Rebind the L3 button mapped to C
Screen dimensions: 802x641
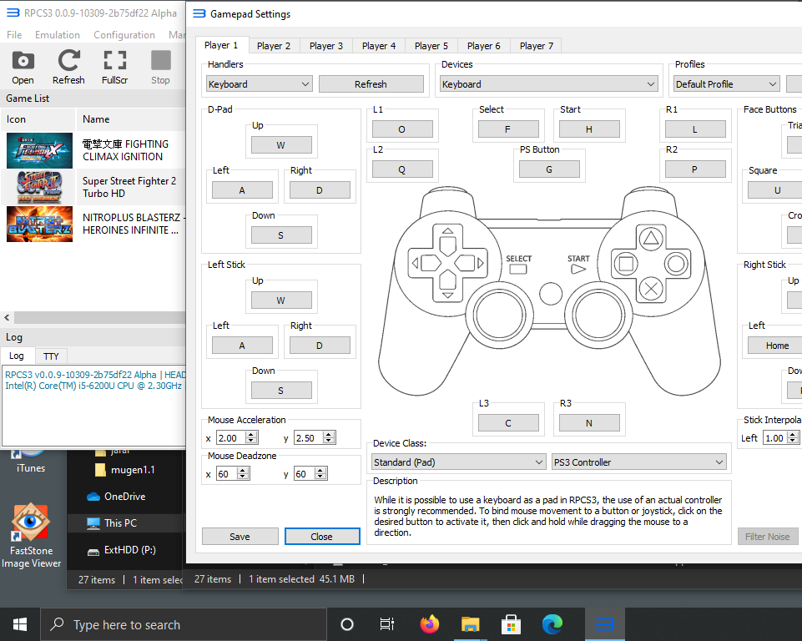pos(508,422)
